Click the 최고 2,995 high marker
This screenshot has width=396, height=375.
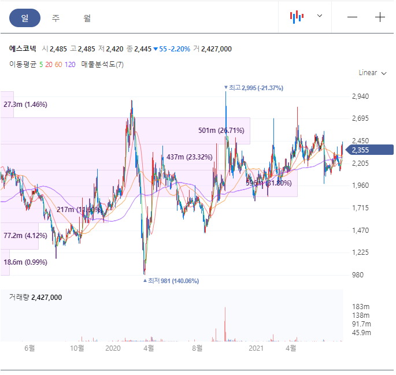click(x=254, y=88)
